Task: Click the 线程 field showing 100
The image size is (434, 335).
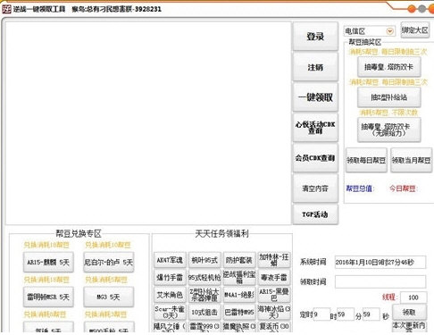Action: pyautogui.click(x=413, y=297)
